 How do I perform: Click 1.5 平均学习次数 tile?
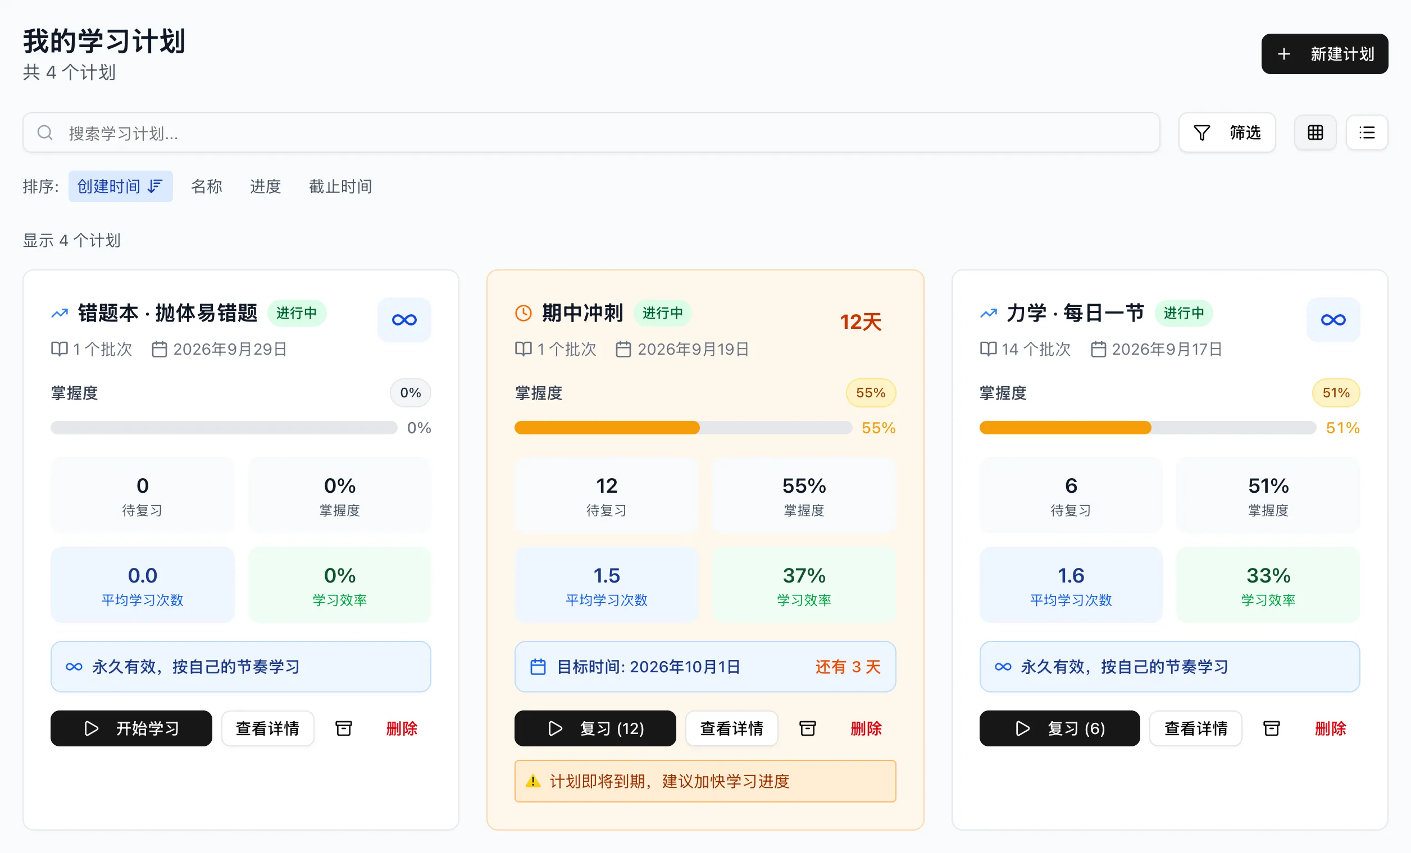[x=606, y=584]
